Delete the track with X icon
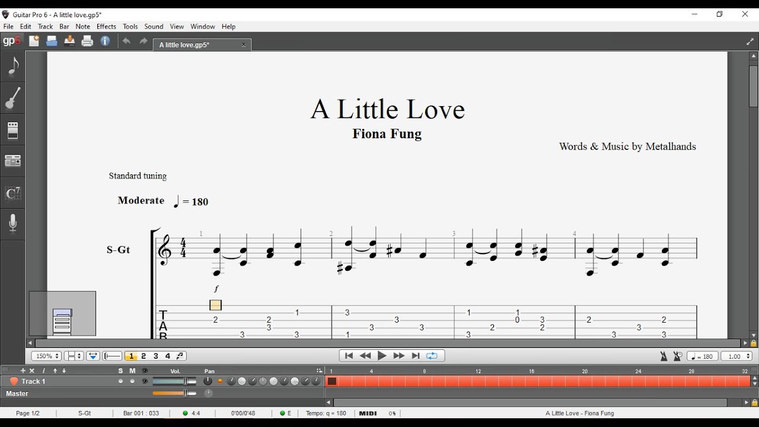The image size is (759, 427). pyautogui.click(x=33, y=371)
